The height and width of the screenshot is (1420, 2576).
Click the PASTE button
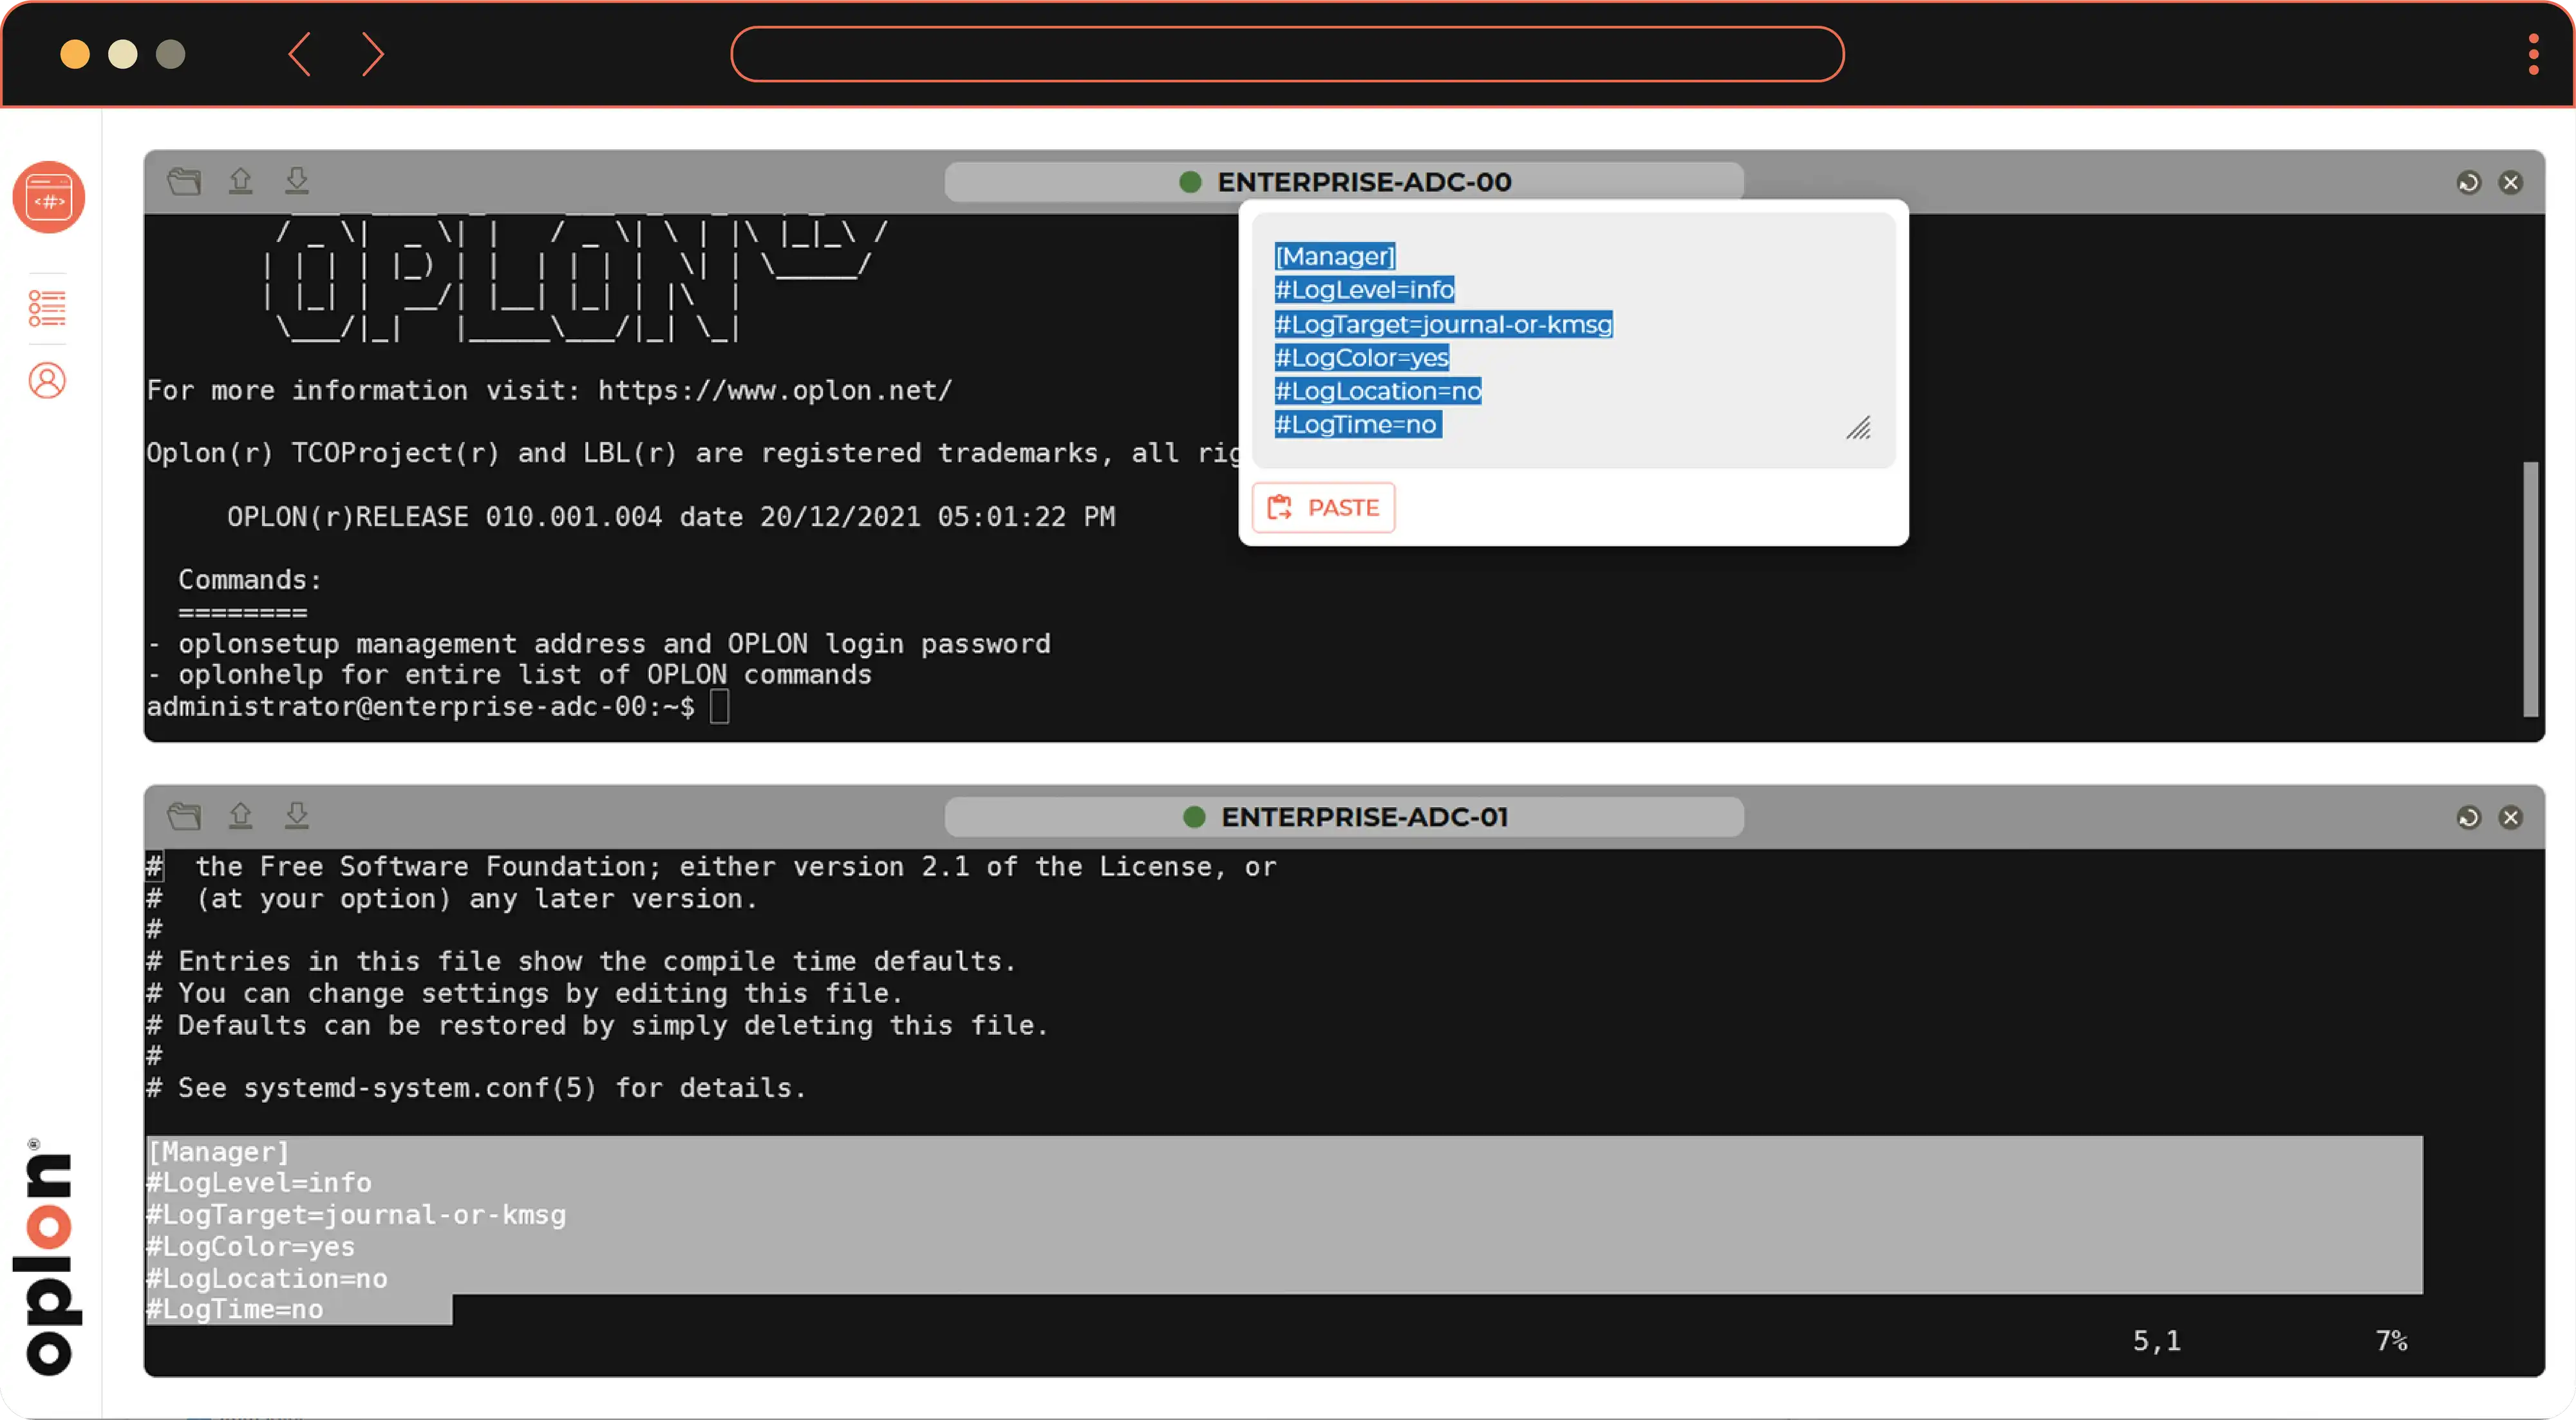coord(1323,508)
